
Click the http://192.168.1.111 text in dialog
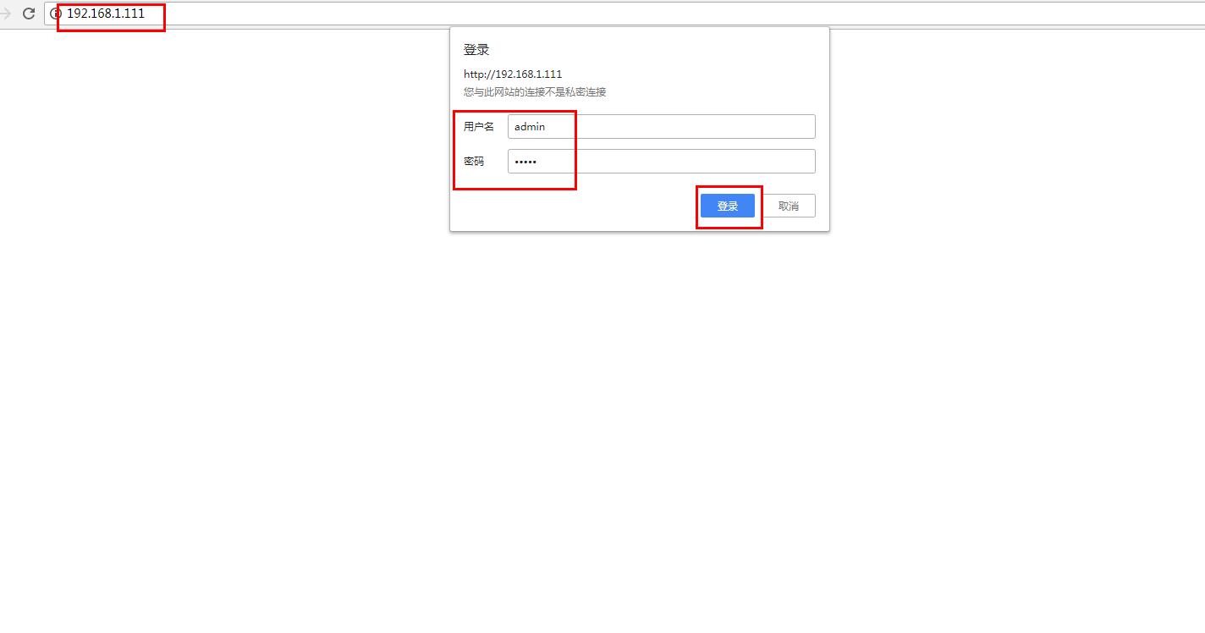513,74
